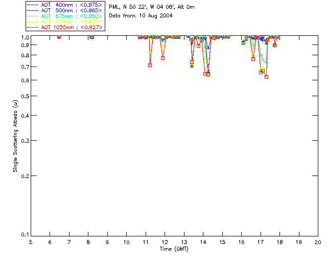Image resolution: width=327 pixels, height=262 pixels.
Task: Select the hour 16 time-axis label
Action: click(x=242, y=242)
